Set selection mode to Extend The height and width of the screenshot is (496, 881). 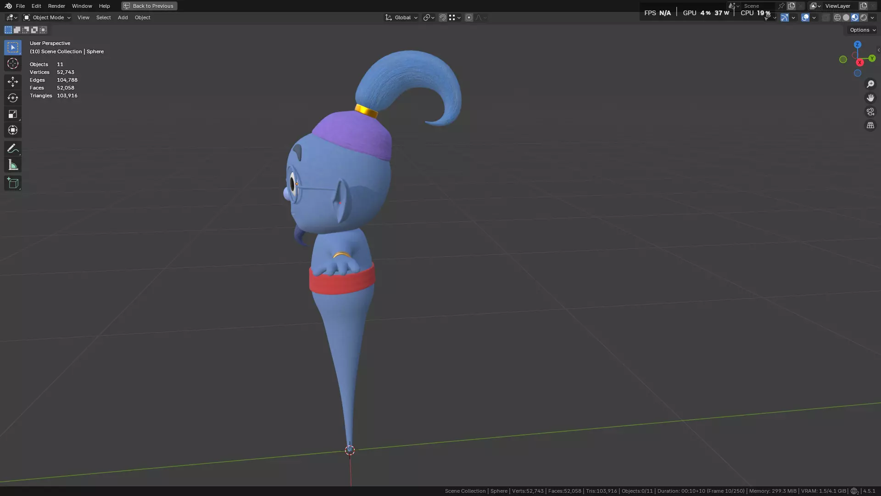17,30
